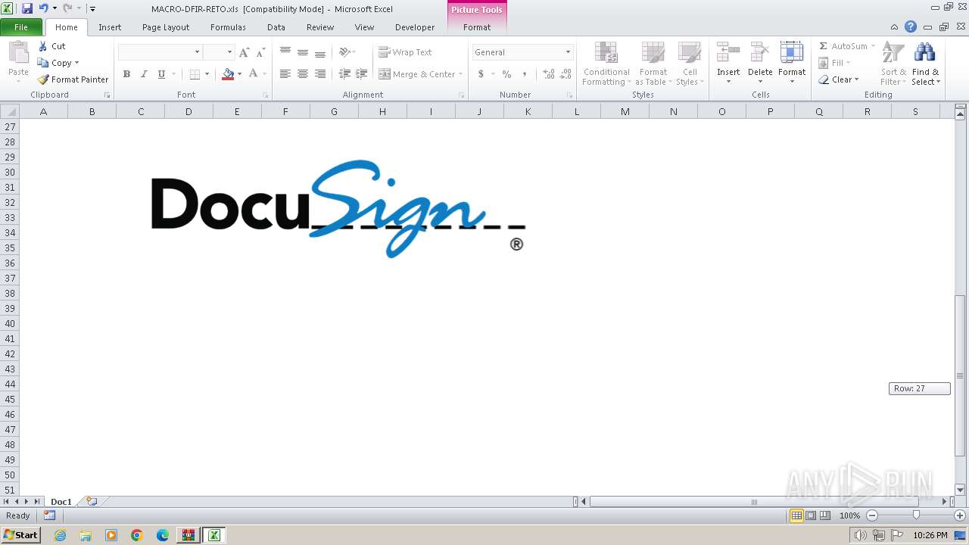The width and height of the screenshot is (969, 545).
Task: Align text right
Action: (x=320, y=74)
